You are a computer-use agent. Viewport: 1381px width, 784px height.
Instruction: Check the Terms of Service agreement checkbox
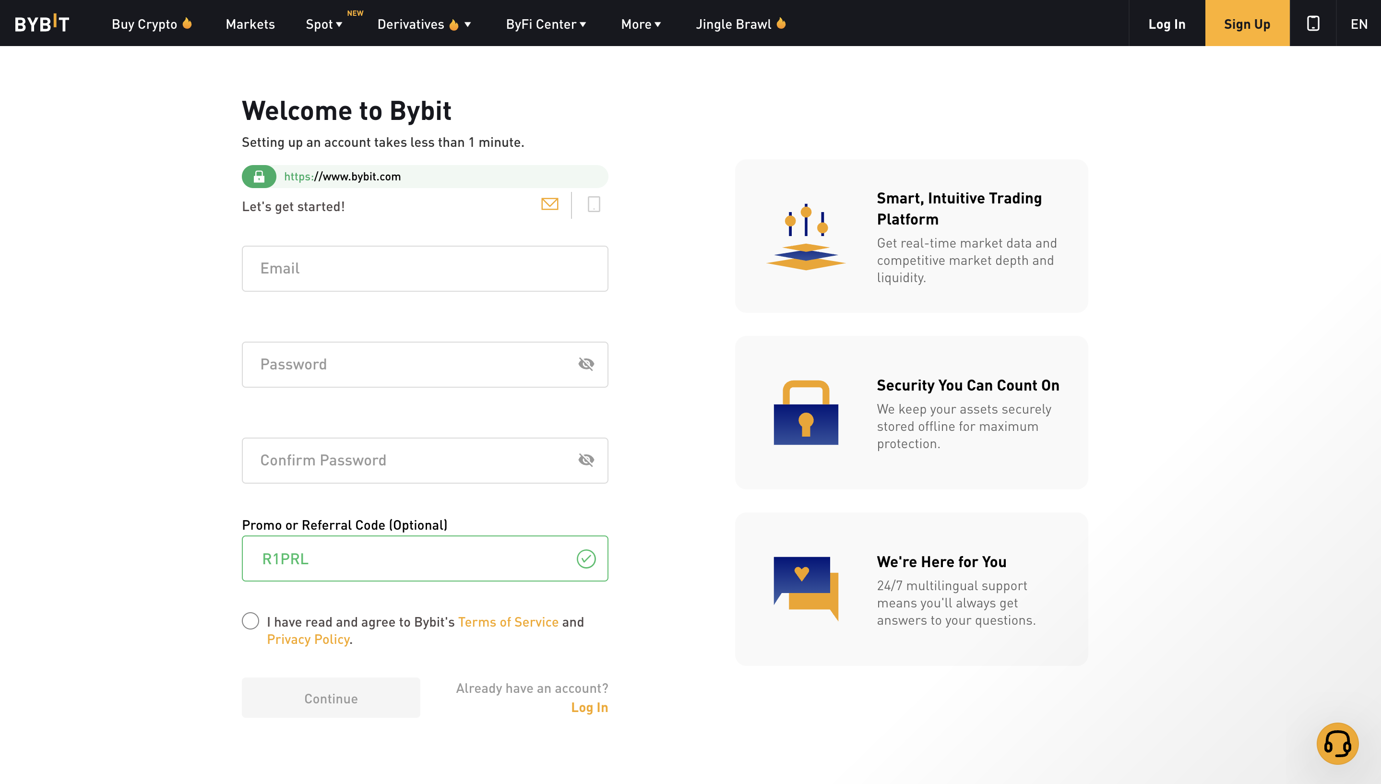pyautogui.click(x=250, y=621)
